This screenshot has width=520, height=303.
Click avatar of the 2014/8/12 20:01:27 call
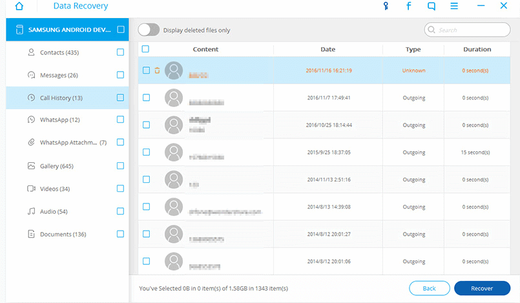174,234
